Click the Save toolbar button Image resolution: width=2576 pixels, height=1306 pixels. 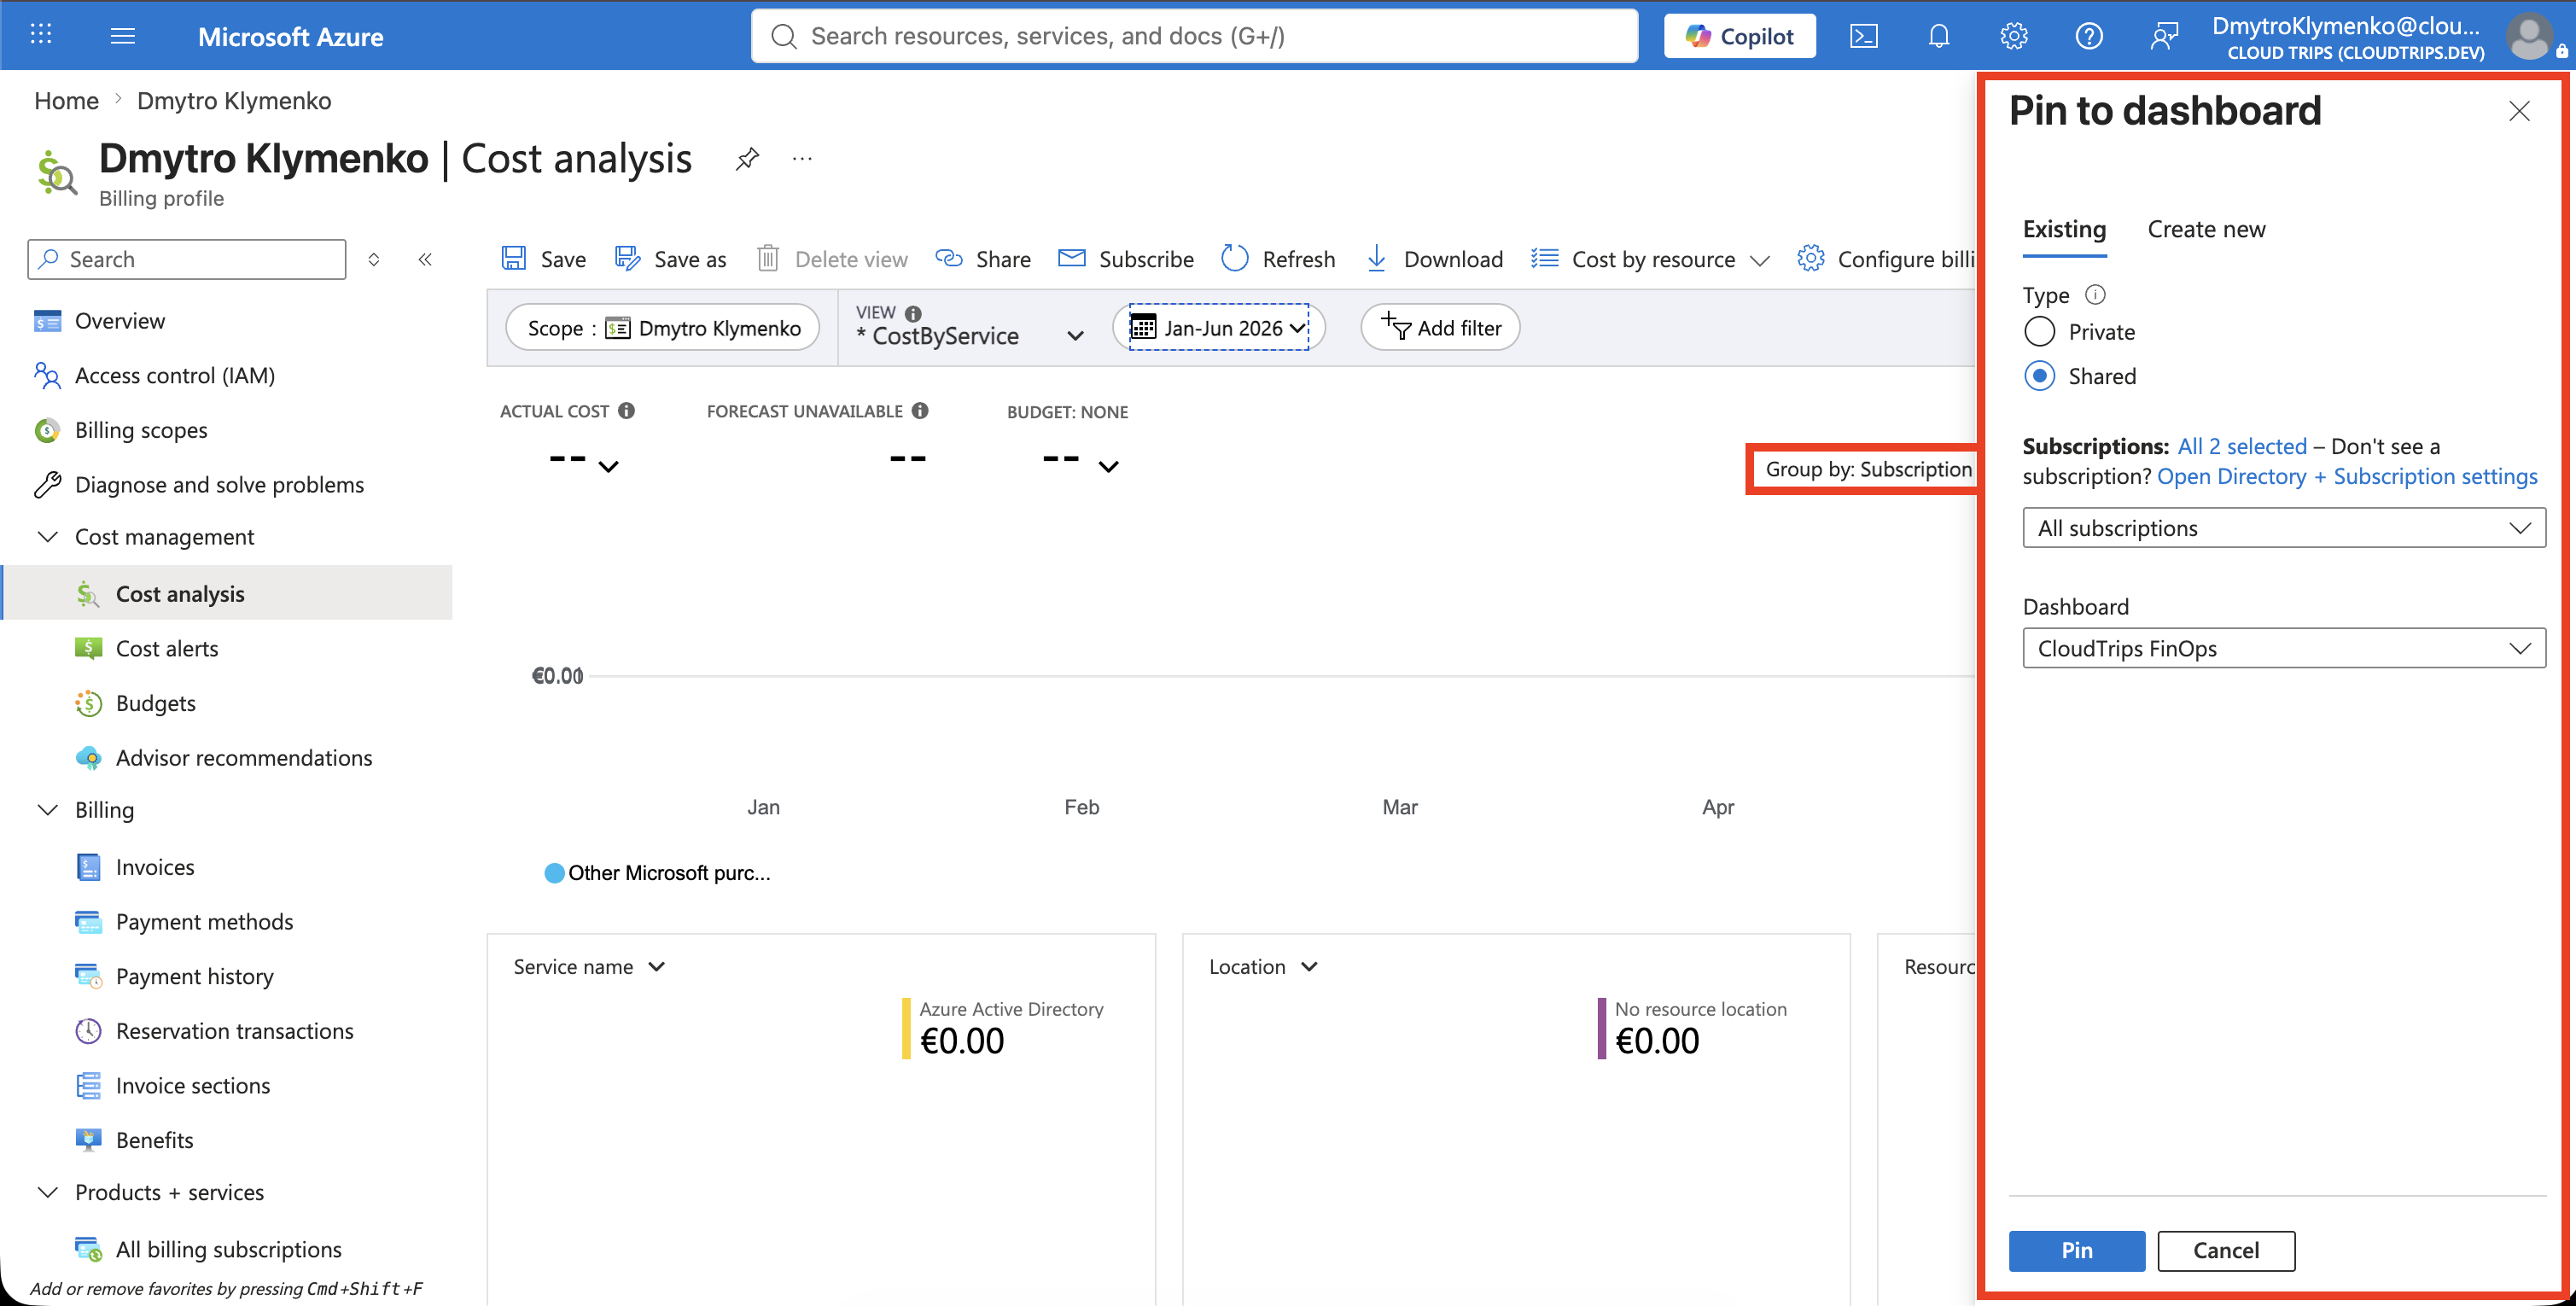point(543,259)
